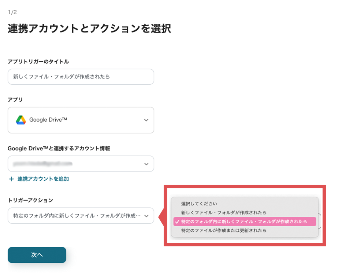Open the アプリ dropdown showing Google Drive
346x273 pixels.
coord(81,120)
